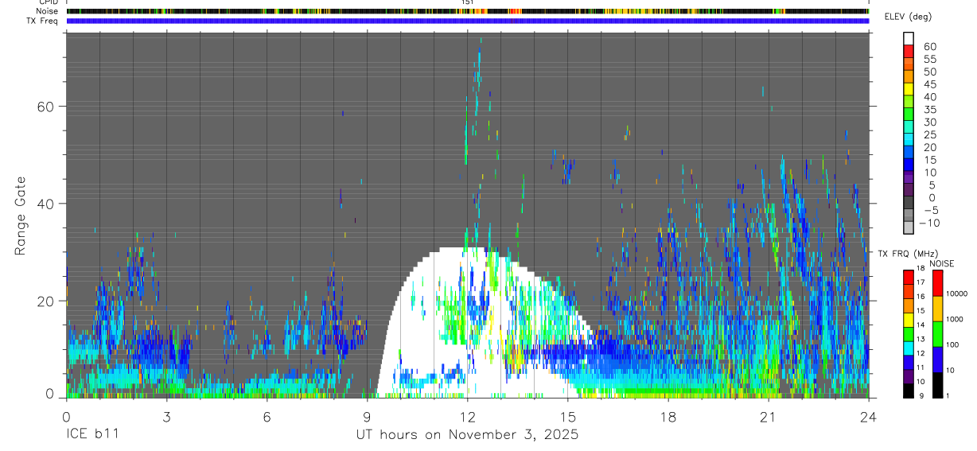977x451 pixels.
Task: Select the red top swatch of NOISE legend
Action: 938,283
